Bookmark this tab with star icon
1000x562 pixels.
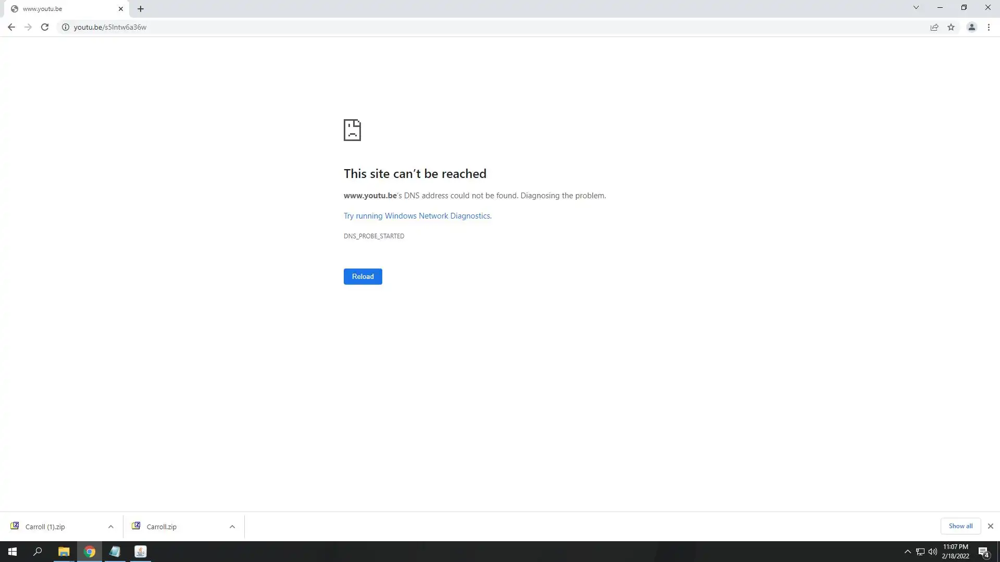click(951, 27)
